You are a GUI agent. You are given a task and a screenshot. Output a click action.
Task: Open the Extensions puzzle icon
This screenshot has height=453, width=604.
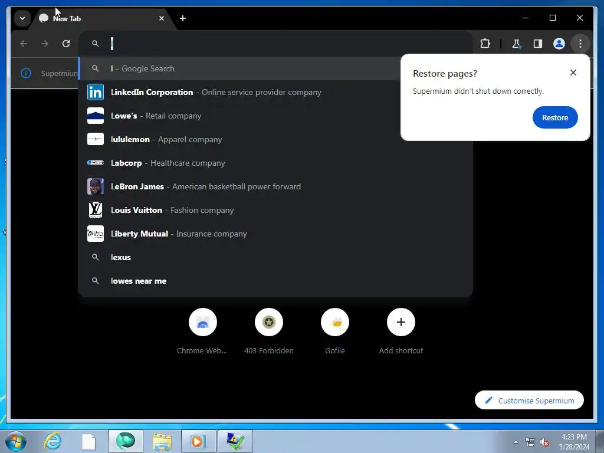[485, 44]
